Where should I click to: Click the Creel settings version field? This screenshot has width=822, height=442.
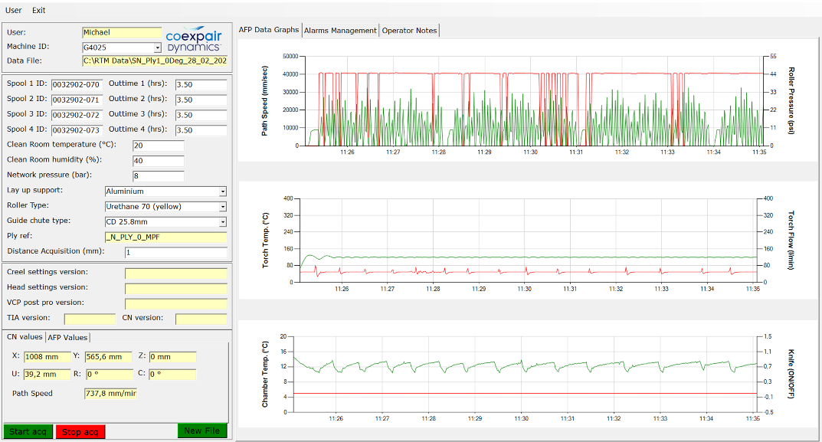point(175,273)
